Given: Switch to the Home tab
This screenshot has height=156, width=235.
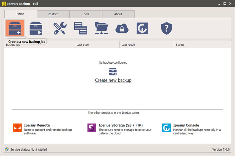Looking at the screenshot, I should tap(20, 14).
